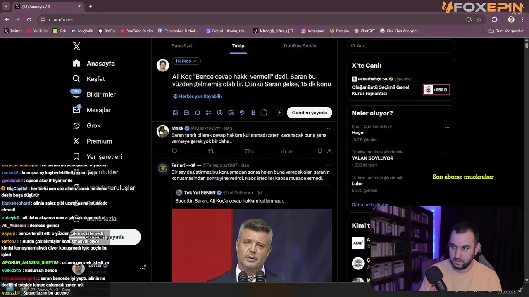Add a poll to the post

pos(209,113)
